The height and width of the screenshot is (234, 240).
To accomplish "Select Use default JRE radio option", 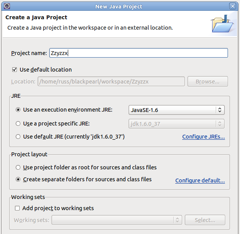I will point(18,137).
